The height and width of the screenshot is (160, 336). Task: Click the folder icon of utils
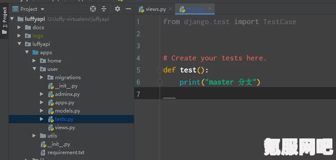[x=43, y=135]
